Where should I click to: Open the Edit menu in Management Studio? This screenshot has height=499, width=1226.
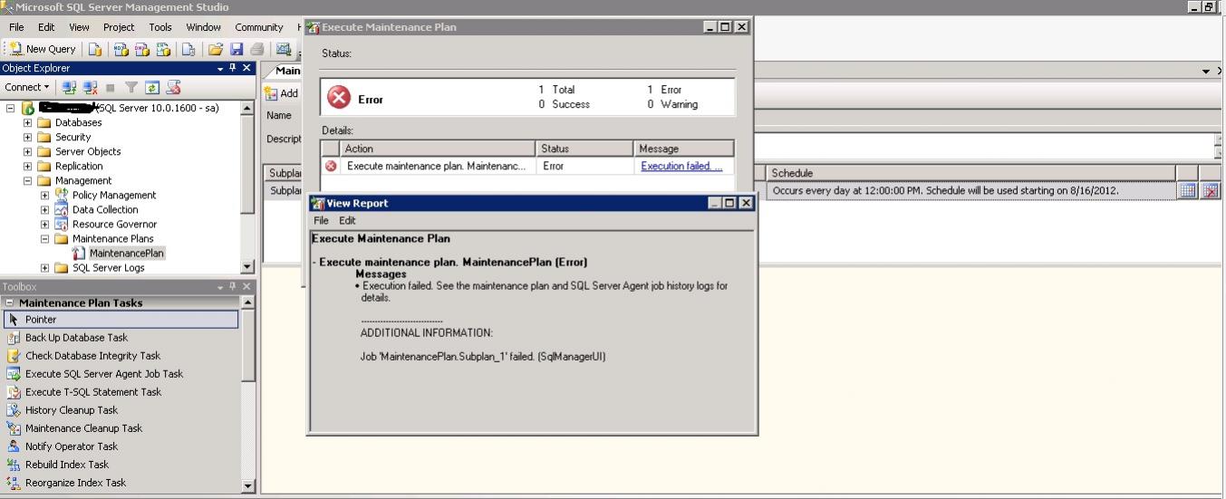pyautogui.click(x=46, y=27)
